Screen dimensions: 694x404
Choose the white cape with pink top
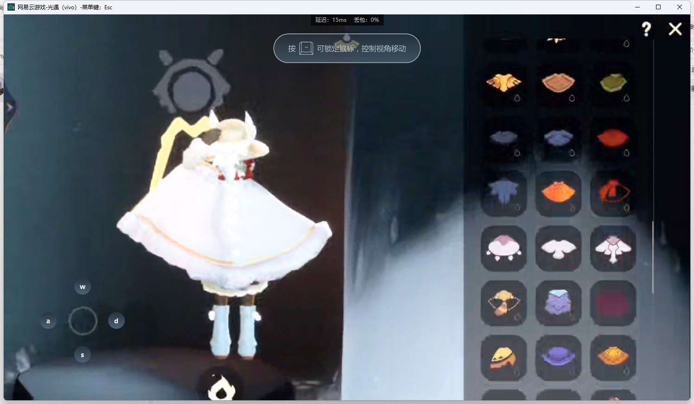click(x=504, y=248)
